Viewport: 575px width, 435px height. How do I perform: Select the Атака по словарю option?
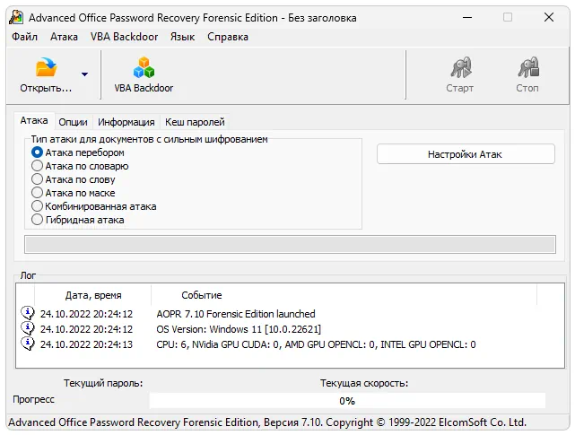pos(80,166)
